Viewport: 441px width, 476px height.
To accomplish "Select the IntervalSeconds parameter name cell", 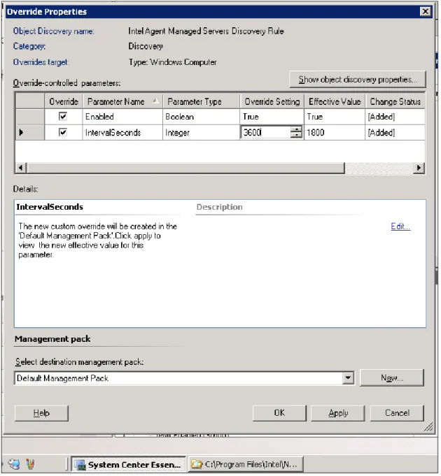I will pos(122,133).
